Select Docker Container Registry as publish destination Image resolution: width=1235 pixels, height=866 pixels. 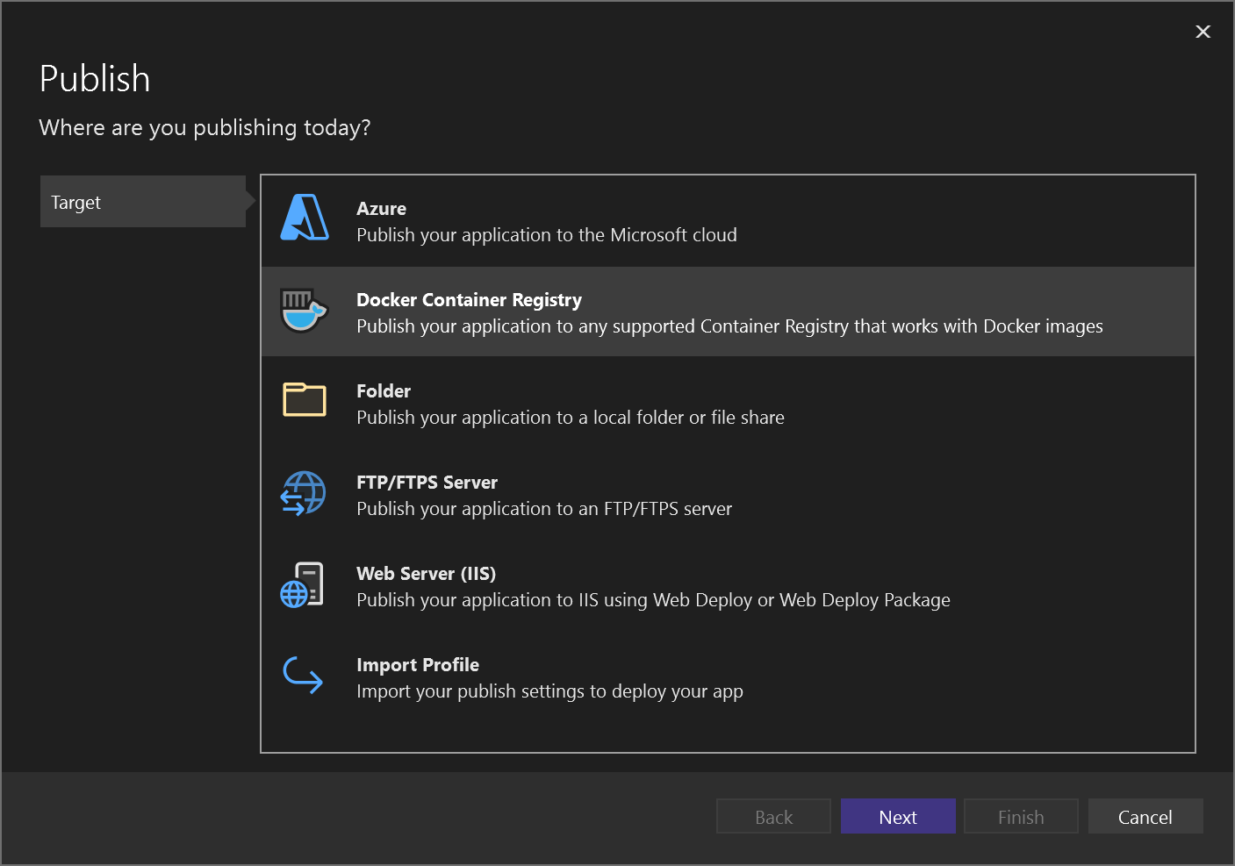[614, 311]
